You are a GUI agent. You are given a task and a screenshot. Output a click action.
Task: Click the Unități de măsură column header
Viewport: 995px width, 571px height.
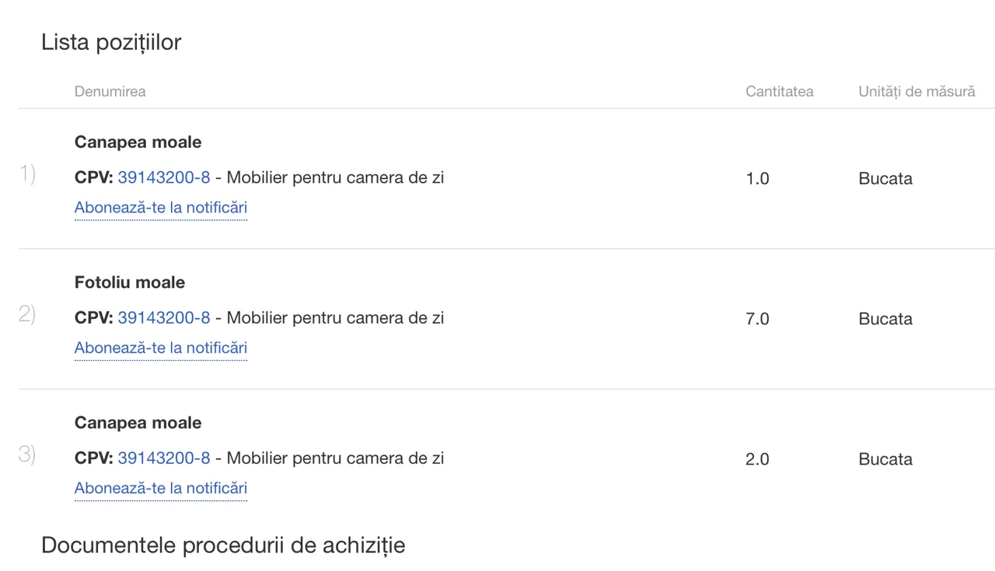(916, 91)
